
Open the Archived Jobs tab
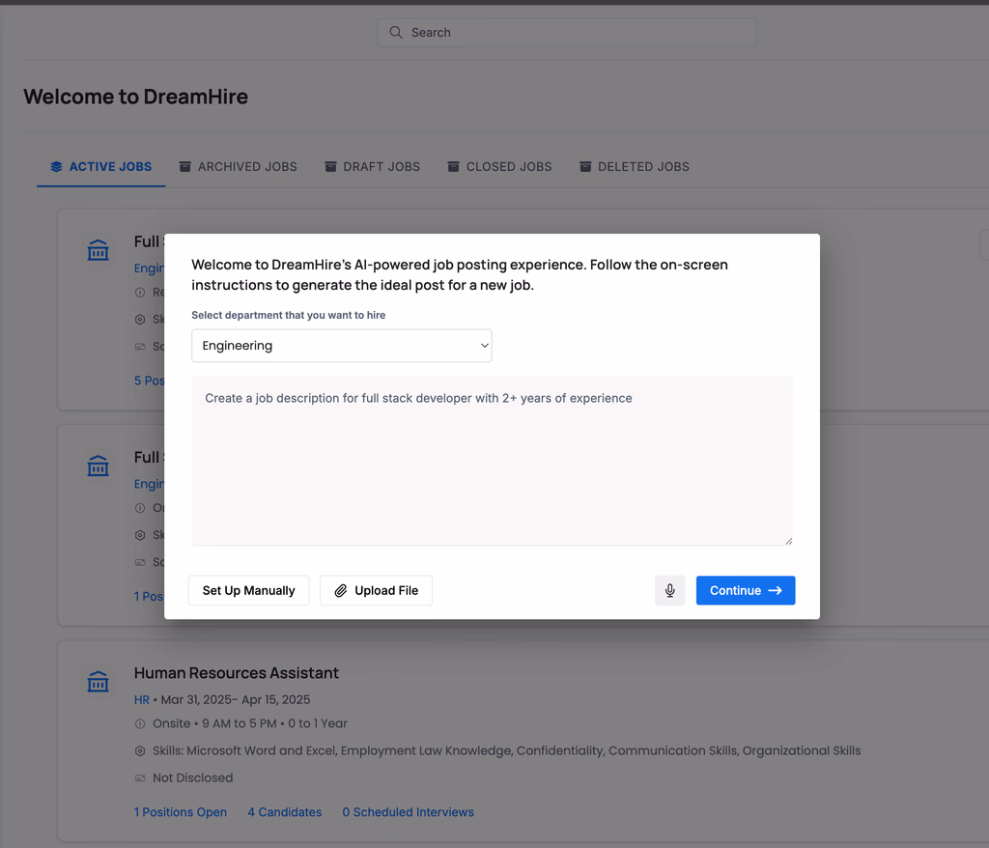(238, 166)
